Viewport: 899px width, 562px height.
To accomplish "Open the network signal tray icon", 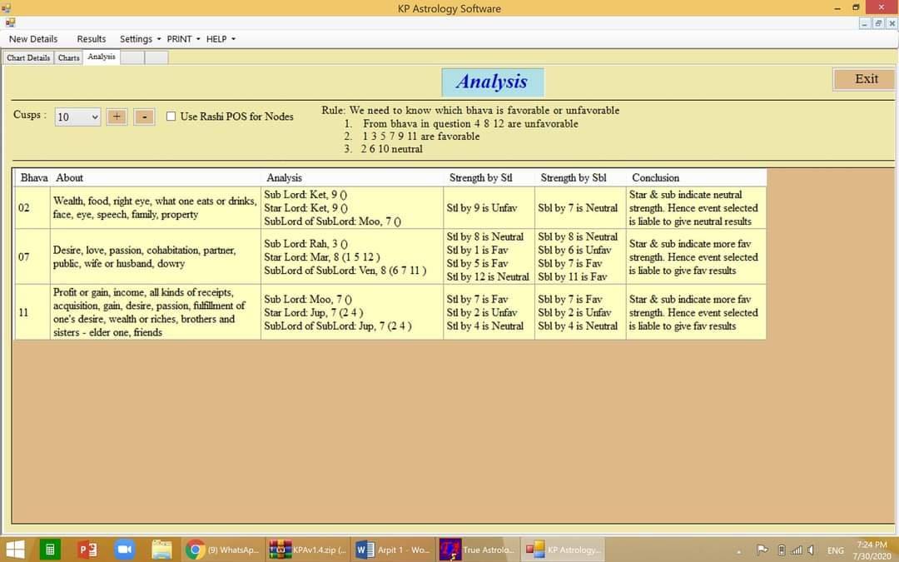I will pos(797,550).
